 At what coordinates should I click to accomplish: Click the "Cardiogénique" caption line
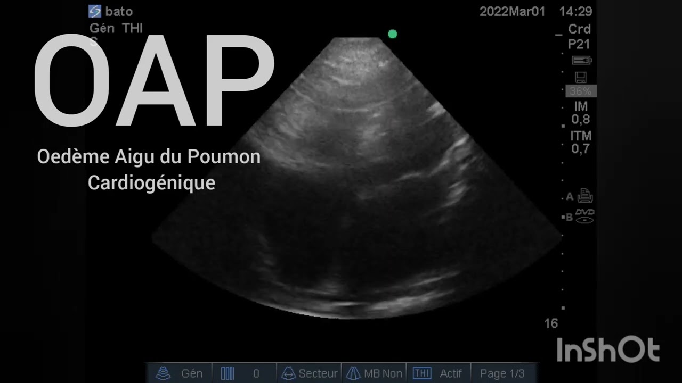click(x=151, y=184)
